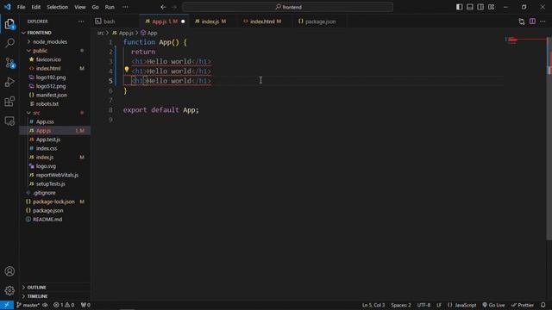Viewport: 552px width, 310px height.
Task: Split the editor to the right
Action: (x=532, y=22)
